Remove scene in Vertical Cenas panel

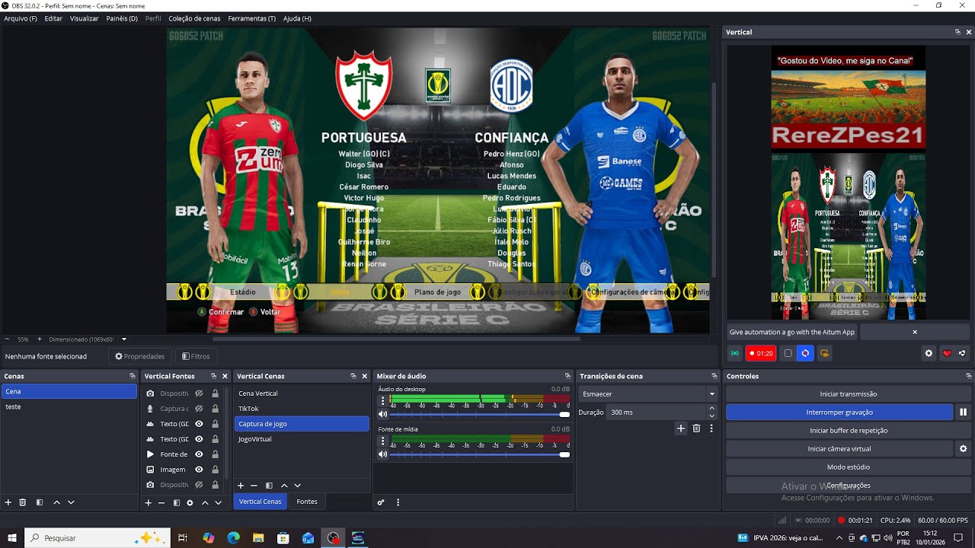coord(254,486)
